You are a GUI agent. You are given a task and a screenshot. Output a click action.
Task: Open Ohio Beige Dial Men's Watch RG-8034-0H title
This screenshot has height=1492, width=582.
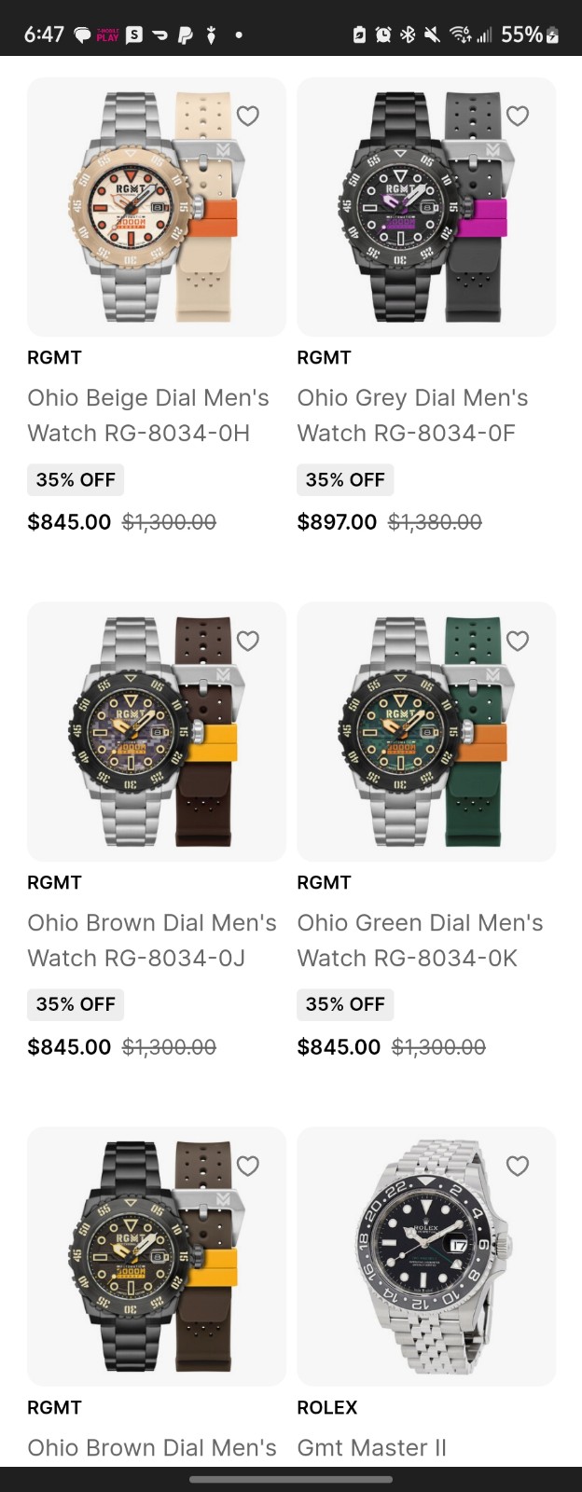click(148, 415)
